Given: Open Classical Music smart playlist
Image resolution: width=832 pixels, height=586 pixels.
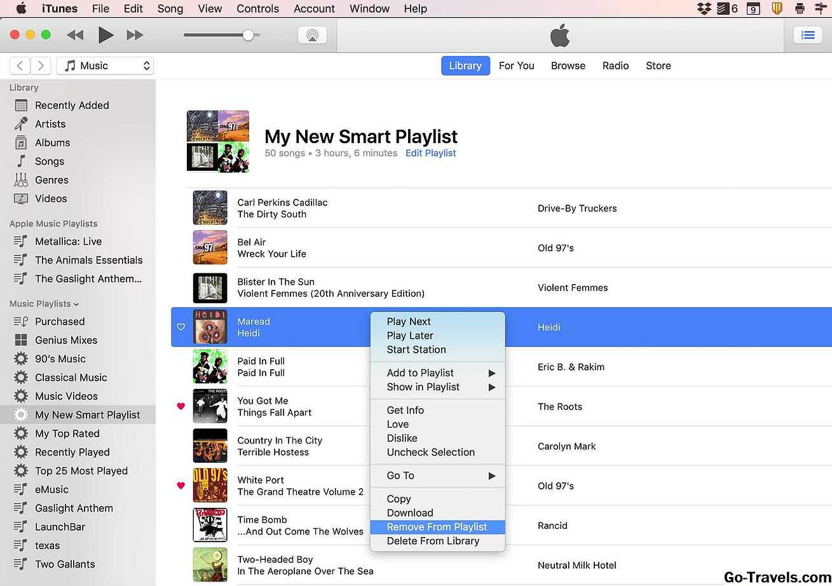Looking at the screenshot, I should pos(71,378).
